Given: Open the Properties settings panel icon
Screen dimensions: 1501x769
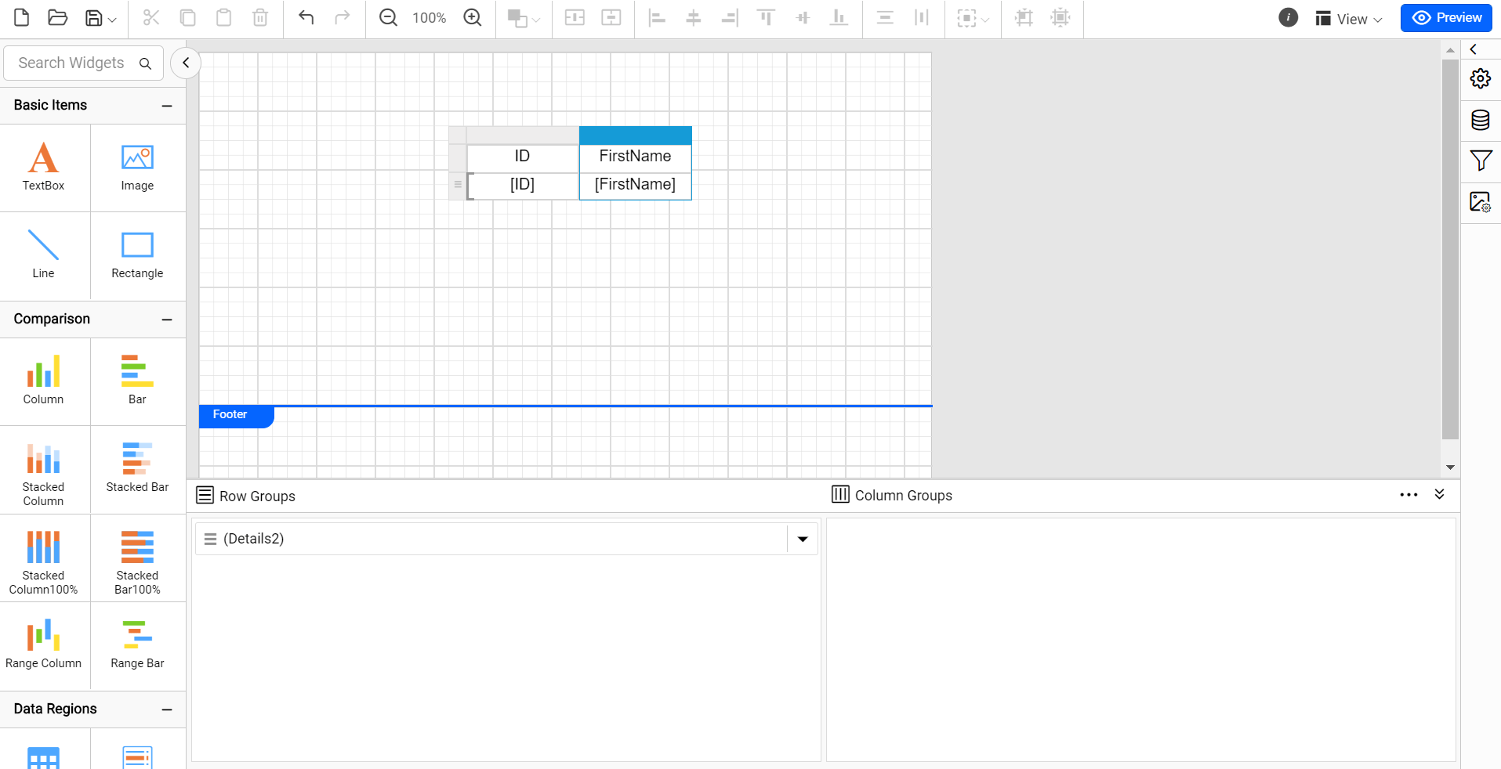Looking at the screenshot, I should click(1481, 78).
